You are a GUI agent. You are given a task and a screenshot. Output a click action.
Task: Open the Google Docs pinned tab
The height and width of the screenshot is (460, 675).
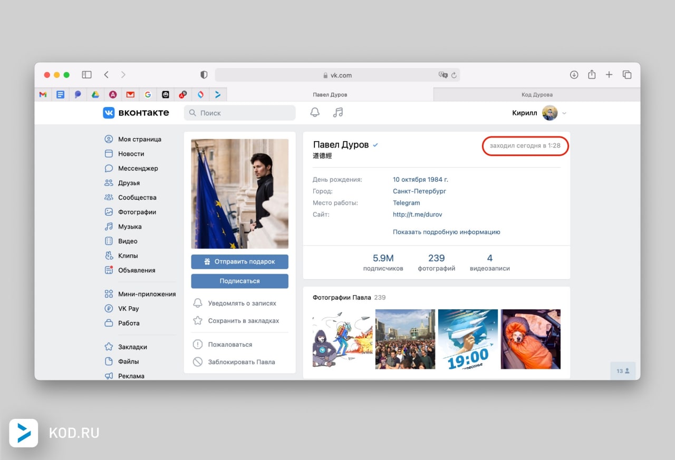(61, 95)
